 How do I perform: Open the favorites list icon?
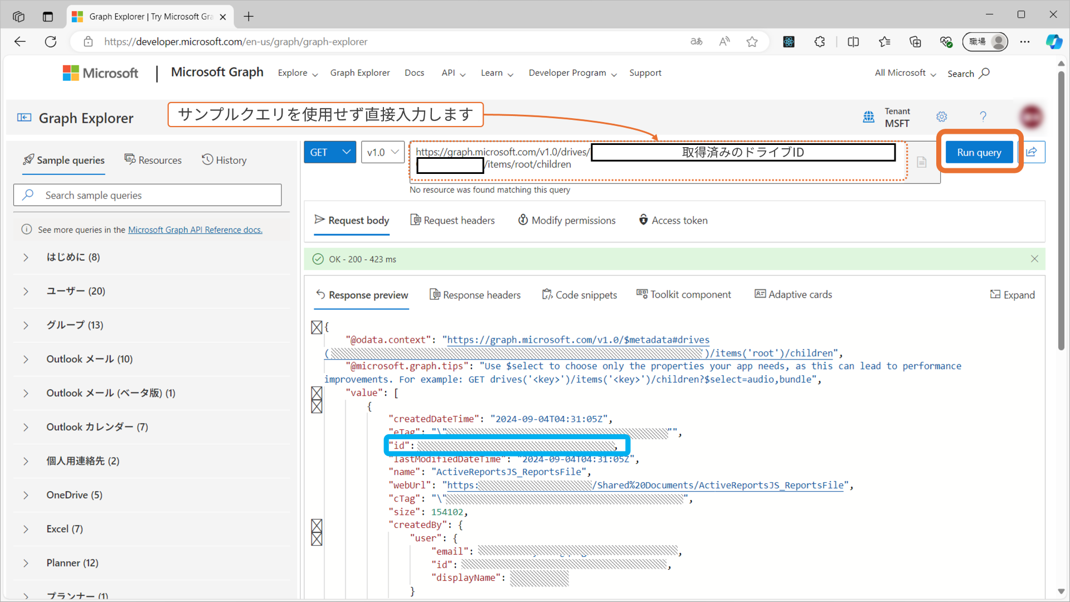point(884,42)
